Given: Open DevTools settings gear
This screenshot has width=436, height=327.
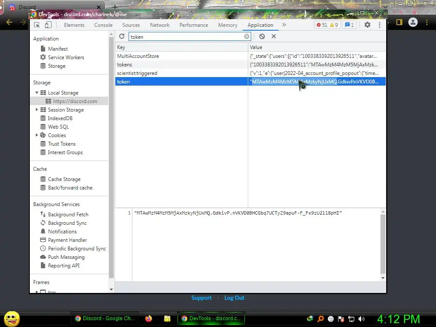Looking at the screenshot, I should (367, 25).
